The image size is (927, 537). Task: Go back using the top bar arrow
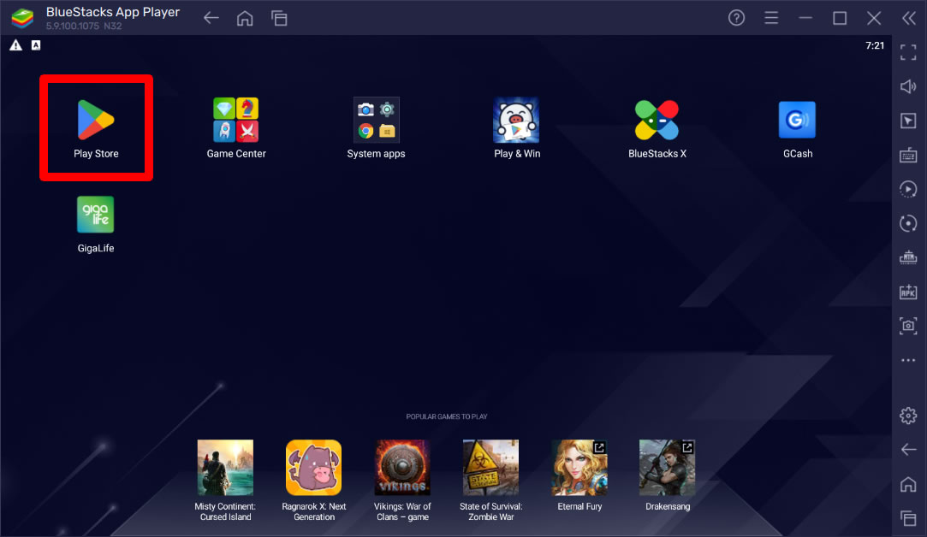coord(211,18)
